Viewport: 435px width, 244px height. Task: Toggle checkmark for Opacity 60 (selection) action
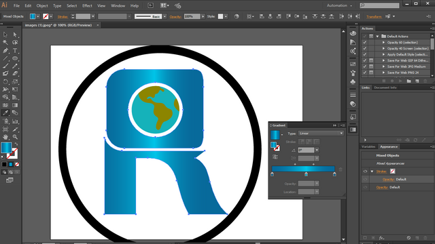364,42
